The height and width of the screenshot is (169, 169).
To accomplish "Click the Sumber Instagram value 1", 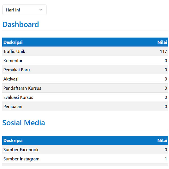I will [x=166, y=159].
